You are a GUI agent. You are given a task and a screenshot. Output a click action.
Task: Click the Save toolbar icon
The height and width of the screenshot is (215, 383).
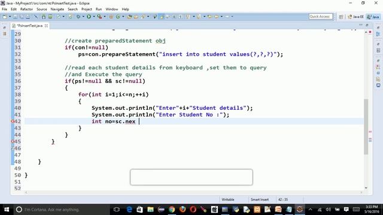[15, 17]
